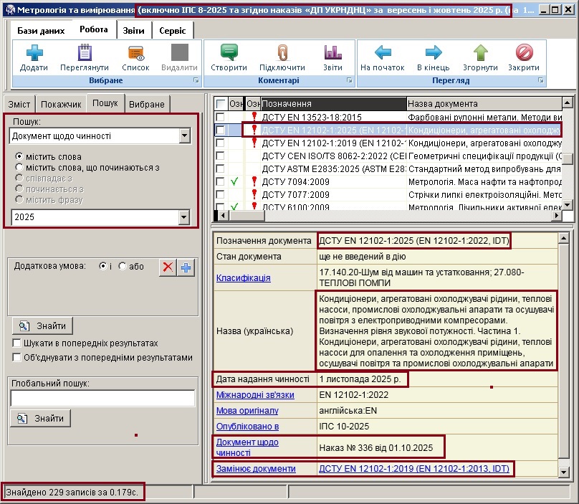The image size is (579, 504).
Task: Click the Глобальний пошук input field
Action: [x=102, y=398]
